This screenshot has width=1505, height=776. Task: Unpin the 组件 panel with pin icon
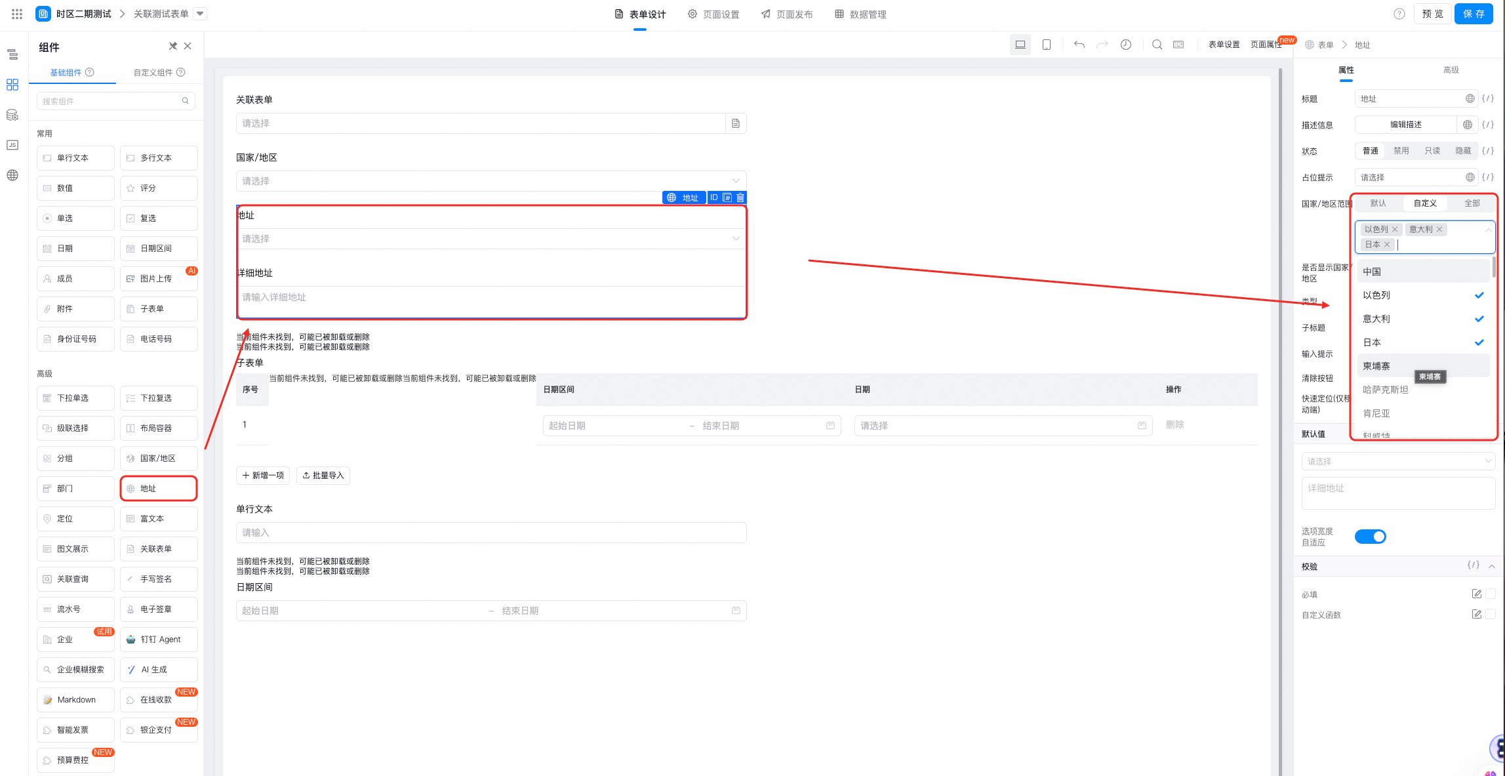(173, 46)
